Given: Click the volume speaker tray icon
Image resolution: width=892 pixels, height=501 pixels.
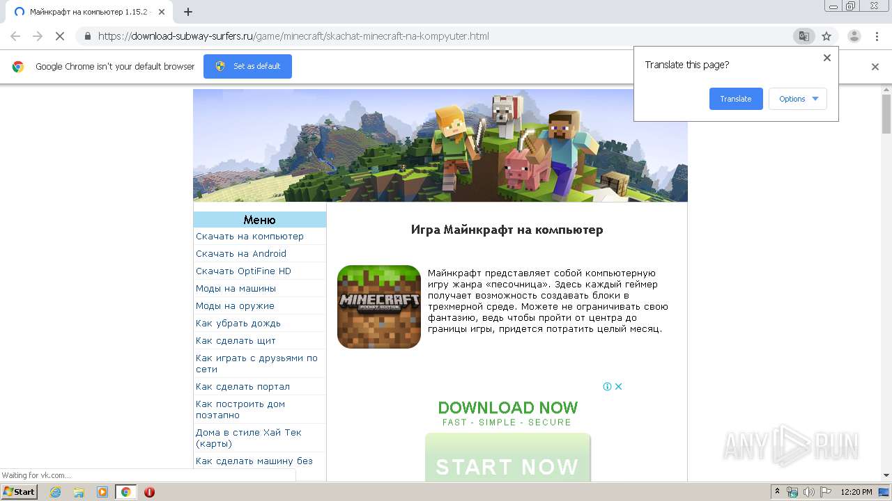Looking at the screenshot, I should (x=808, y=492).
